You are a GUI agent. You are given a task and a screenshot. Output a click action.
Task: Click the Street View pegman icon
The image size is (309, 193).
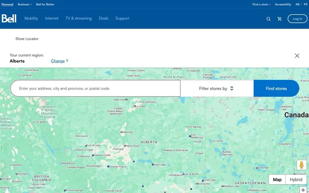pyautogui.click(x=302, y=165)
